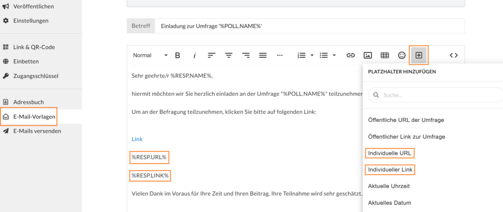Toggle italic text formatting
This screenshot has height=212, width=503.
[195, 55]
